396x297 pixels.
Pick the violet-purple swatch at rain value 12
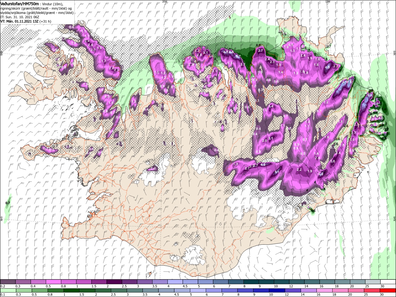point(292,291)
